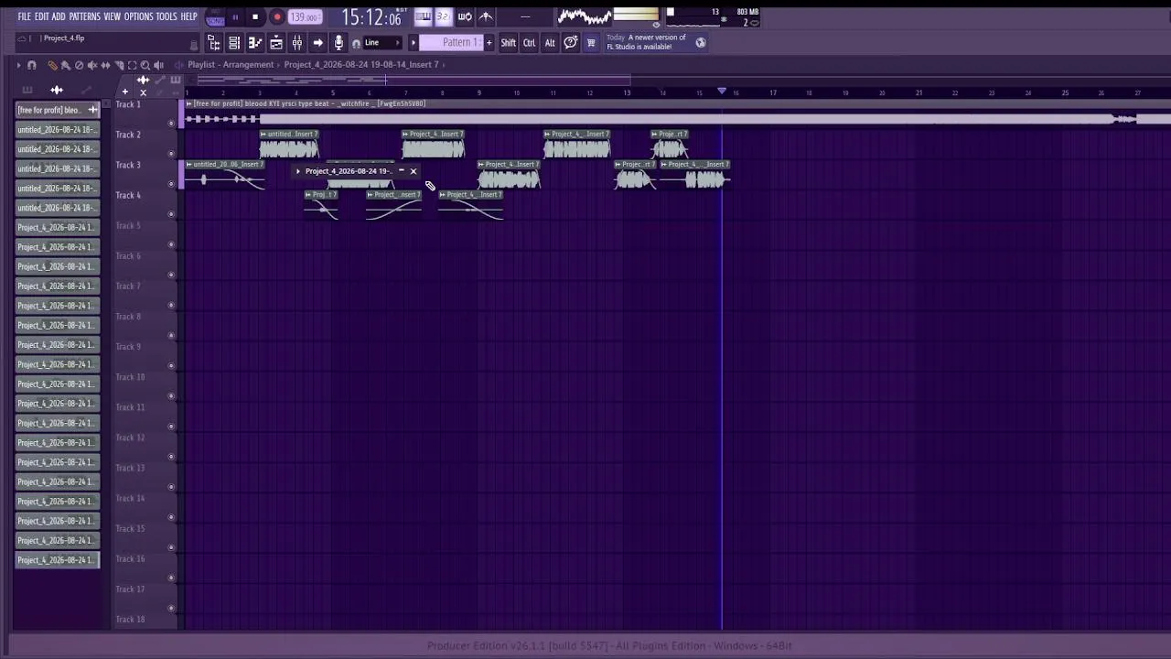The image size is (1171, 659).
Task: Open the FILE menu
Action: (24, 16)
